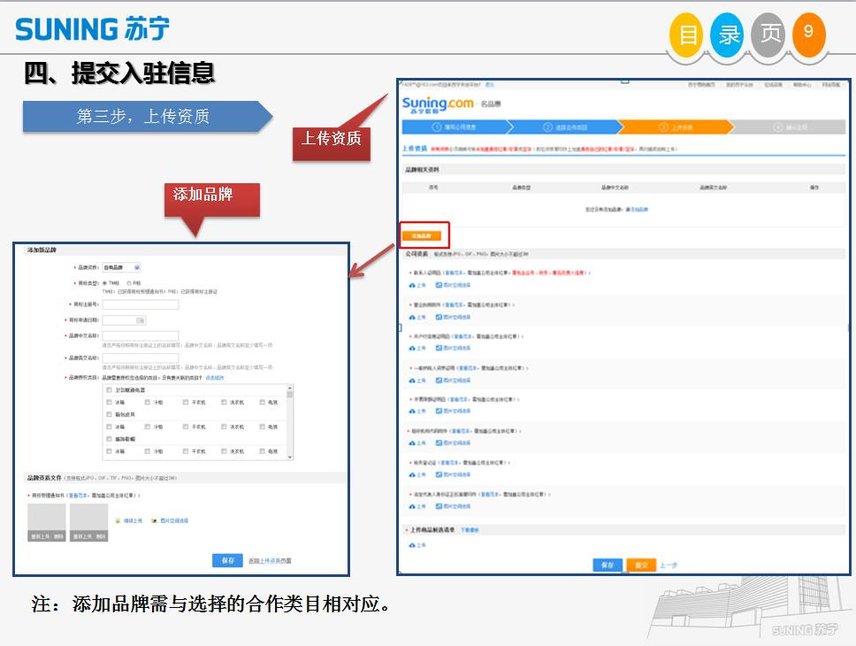Click the yellow 目 circle
This screenshot has width=856, height=646.
pos(685,35)
